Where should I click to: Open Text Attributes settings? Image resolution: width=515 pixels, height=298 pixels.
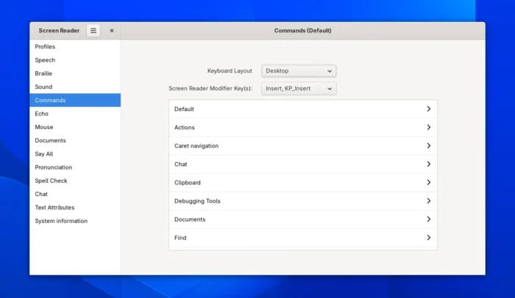click(54, 208)
